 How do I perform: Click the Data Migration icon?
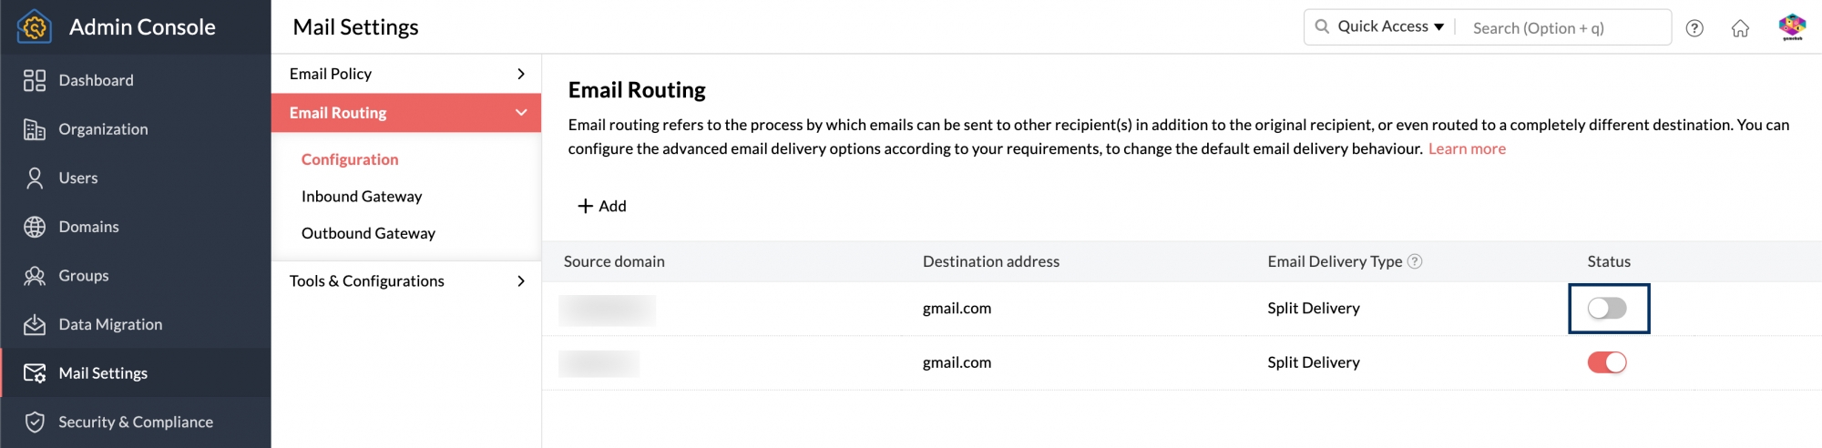tap(35, 324)
